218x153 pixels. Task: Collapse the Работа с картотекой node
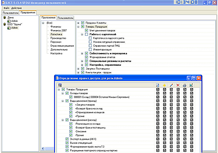point(82,34)
